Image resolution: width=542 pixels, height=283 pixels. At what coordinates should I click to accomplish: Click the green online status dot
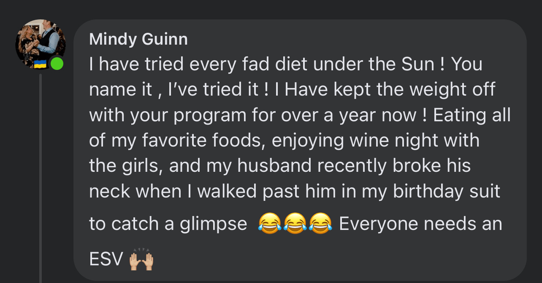[x=57, y=64]
